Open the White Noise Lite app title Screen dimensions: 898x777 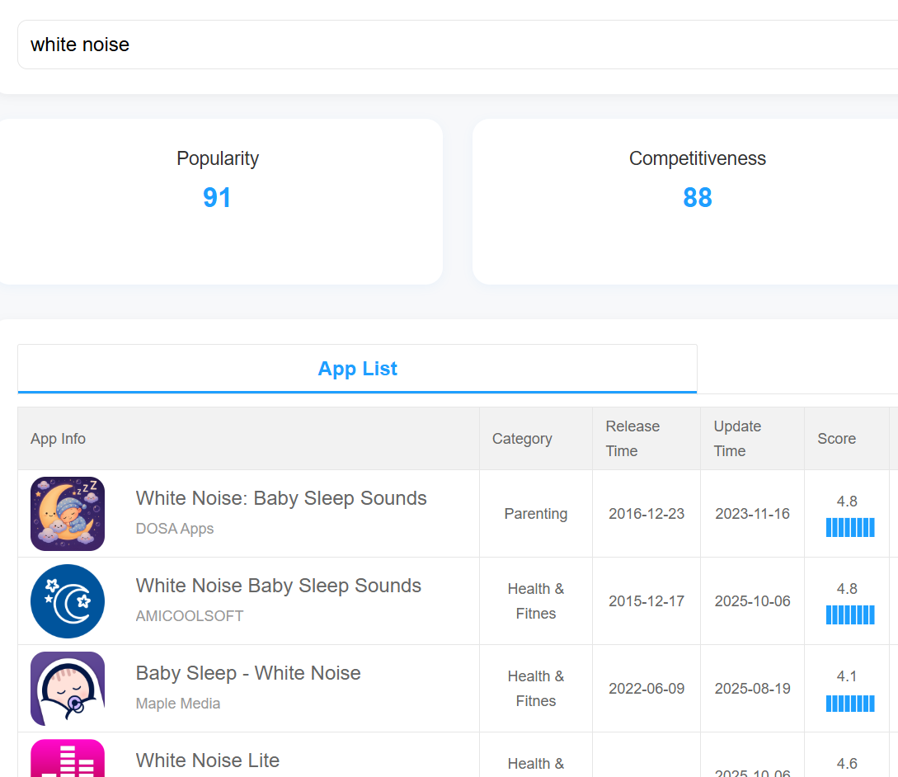208,761
